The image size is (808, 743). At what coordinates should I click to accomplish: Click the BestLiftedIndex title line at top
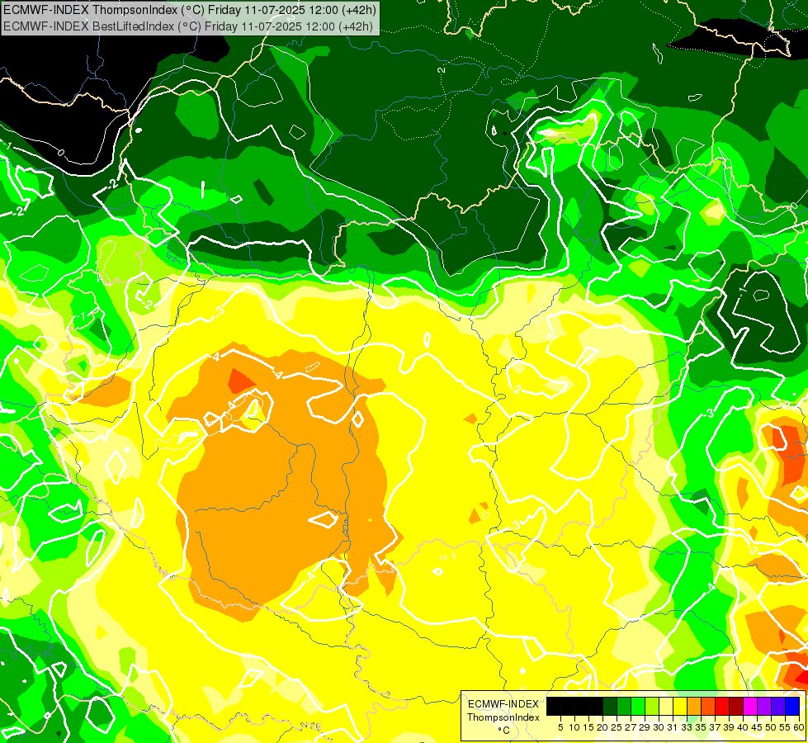click(188, 26)
